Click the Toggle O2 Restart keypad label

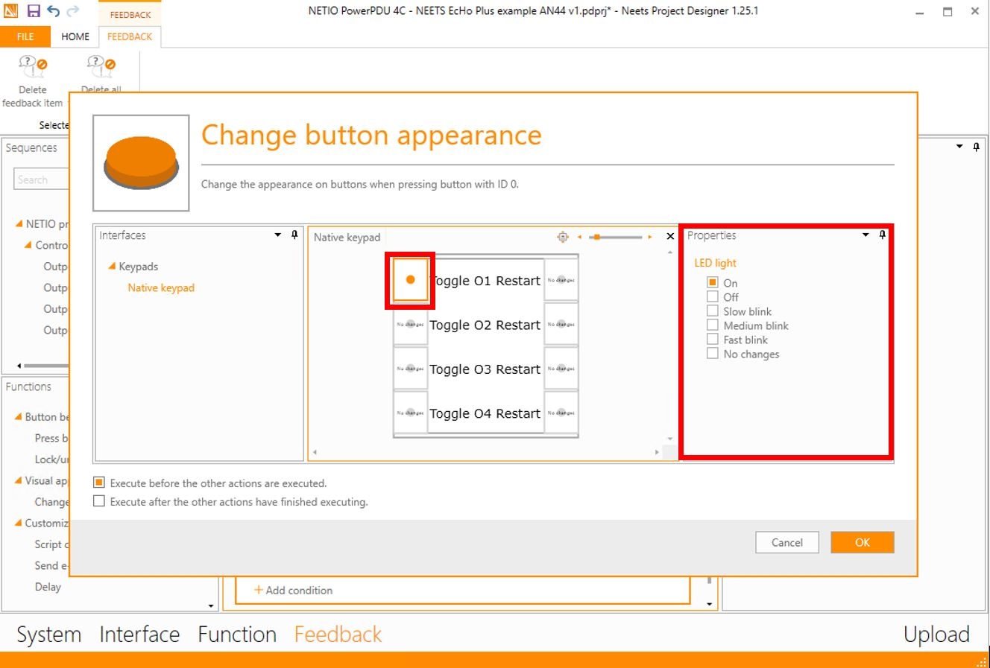point(485,325)
